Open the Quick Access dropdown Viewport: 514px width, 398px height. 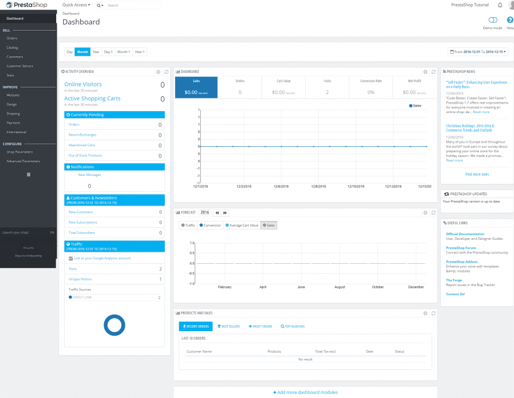pyautogui.click(x=75, y=5)
